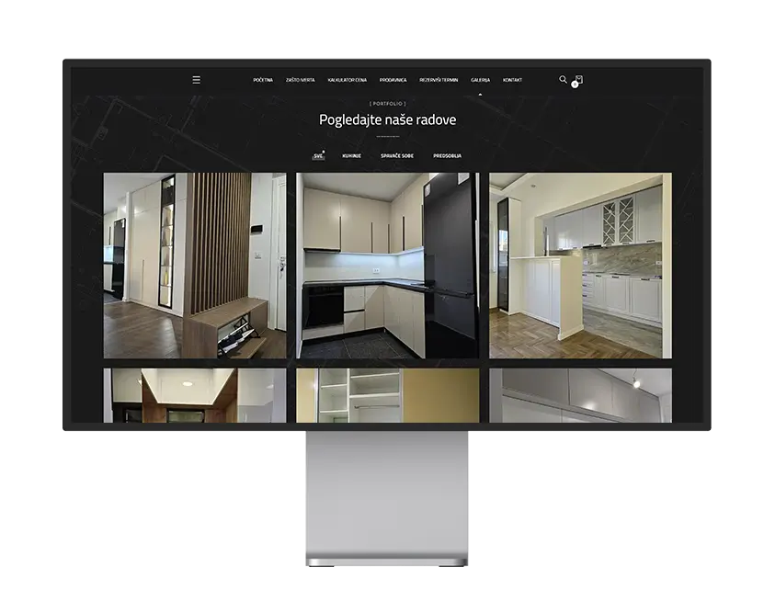Navigate to Prodavnica
Screen dimensions: 775x612
click(393, 80)
